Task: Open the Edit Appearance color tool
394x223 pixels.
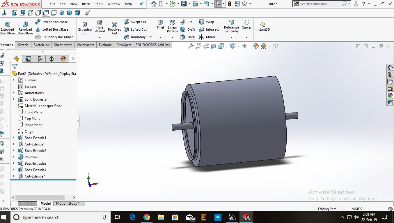Action: (x=256, y=46)
